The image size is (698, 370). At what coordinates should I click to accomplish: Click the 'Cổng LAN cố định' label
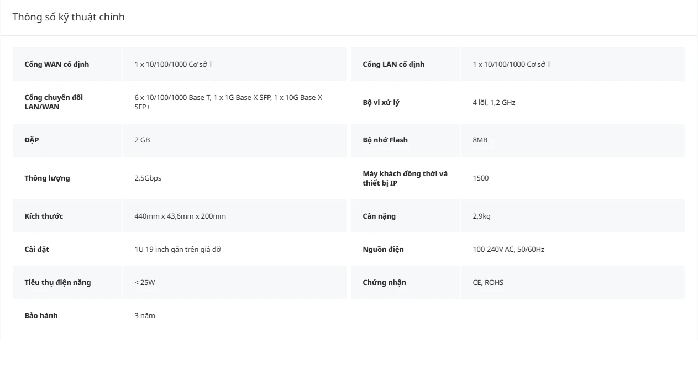point(393,64)
